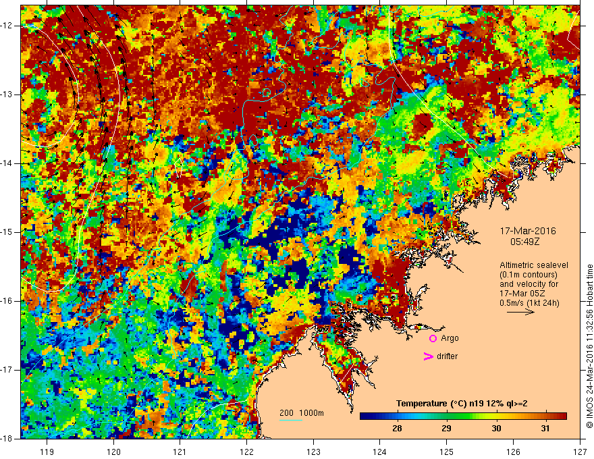Click the color bar tick label 28
Viewport: 594px width, 459px height.
coord(397,429)
